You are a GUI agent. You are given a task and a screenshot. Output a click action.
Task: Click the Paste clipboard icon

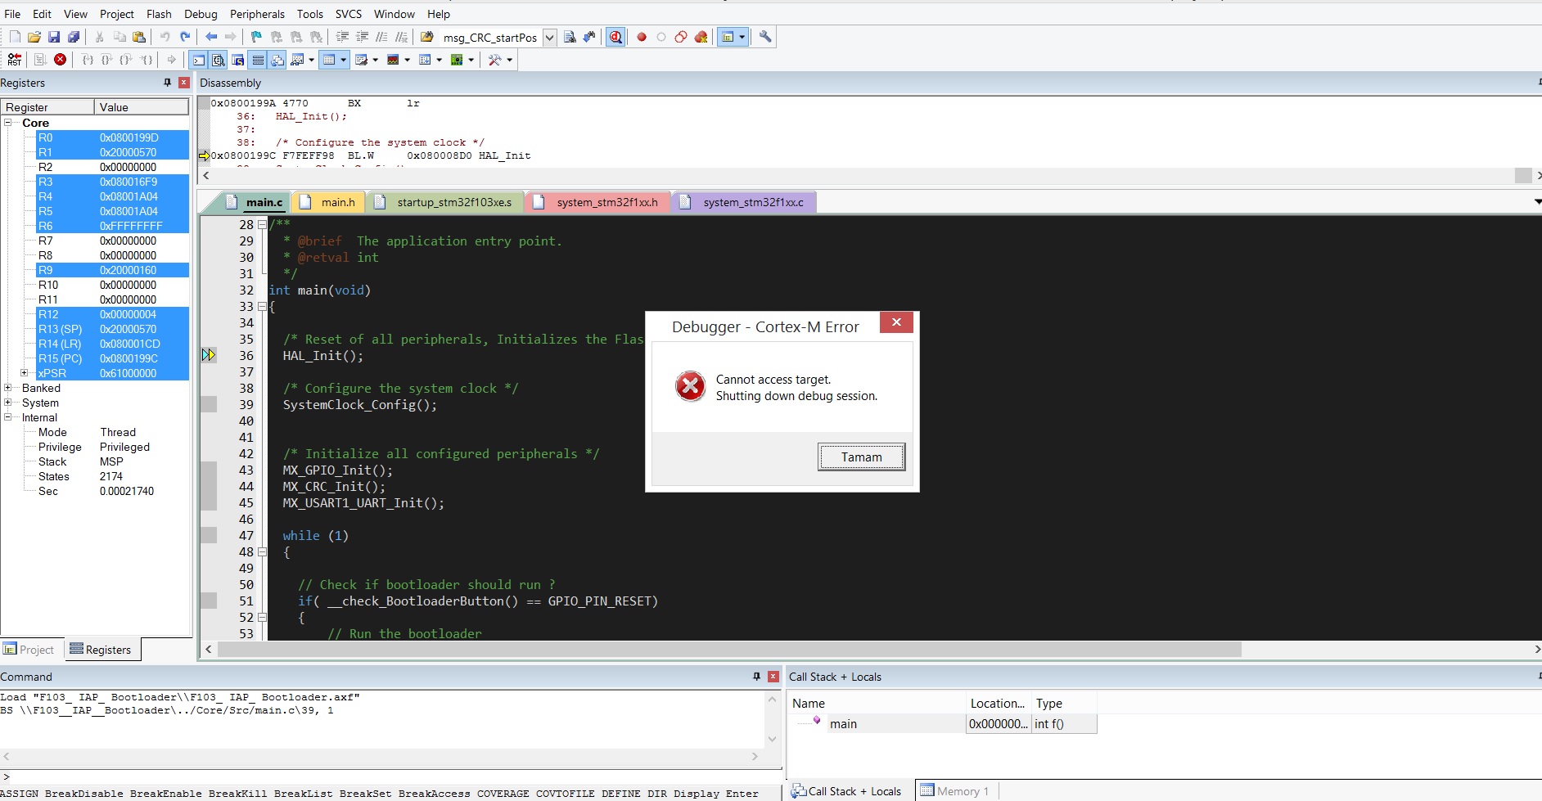click(x=139, y=37)
